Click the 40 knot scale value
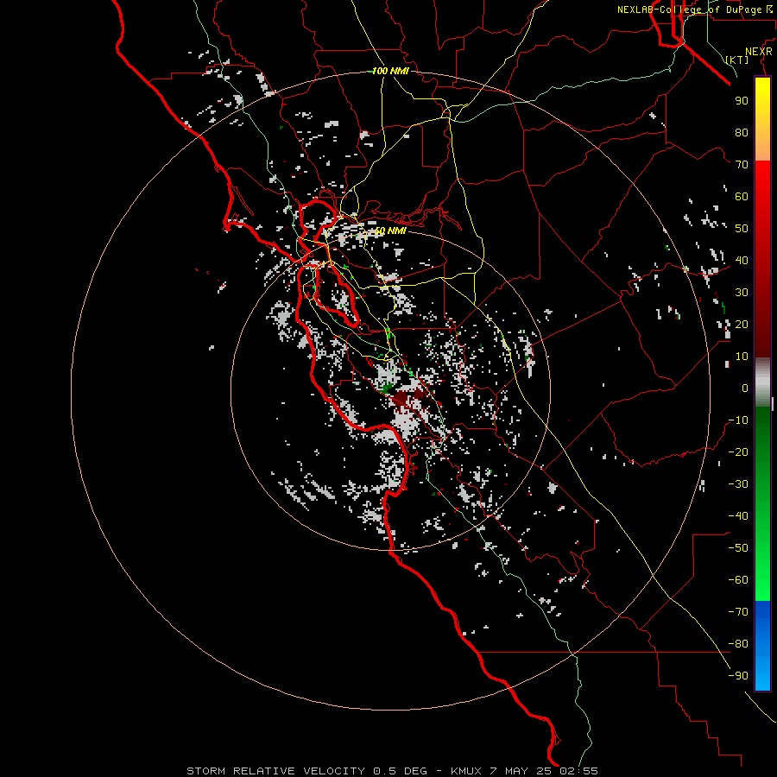Screen dimensions: 777x777 click(x=742, y=260)
